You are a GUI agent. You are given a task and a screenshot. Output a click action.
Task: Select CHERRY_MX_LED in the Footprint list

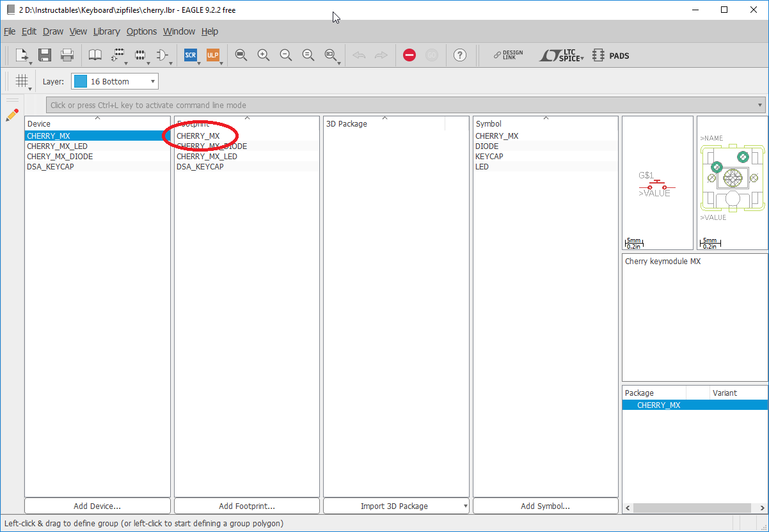click(247, 157)
